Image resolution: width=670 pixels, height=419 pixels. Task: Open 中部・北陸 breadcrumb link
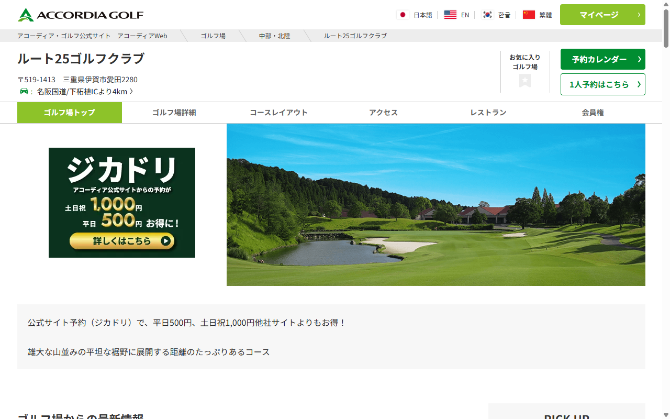(275, 36)
